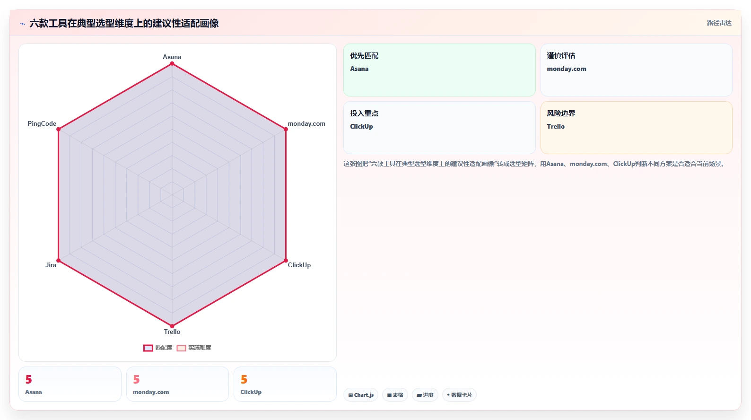Image resolution: width=751 pixels, height=420 pixels.
Task: Click the main heading 六款工具在典型选型维度上的建议性适配画像
Action: (124, 23)
